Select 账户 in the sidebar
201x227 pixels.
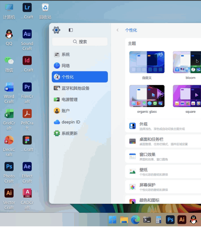tap(80, 111)
